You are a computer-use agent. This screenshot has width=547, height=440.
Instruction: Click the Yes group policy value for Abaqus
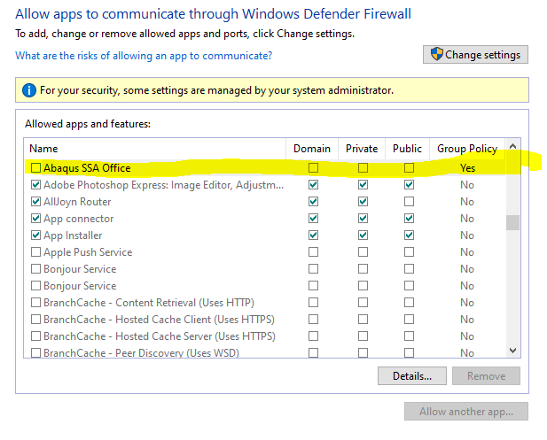tap(467, 168)
